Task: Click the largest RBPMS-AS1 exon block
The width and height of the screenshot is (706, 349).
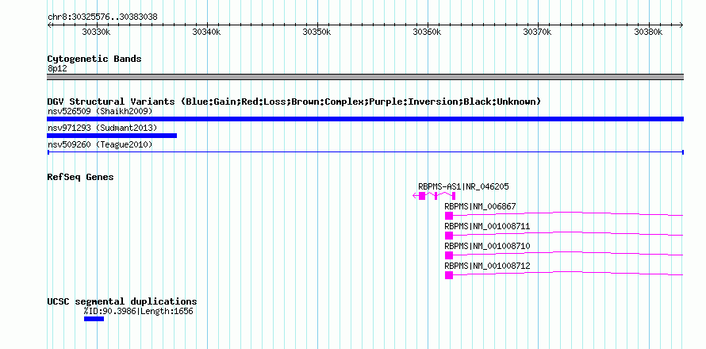Action: (x=422, y=196)
